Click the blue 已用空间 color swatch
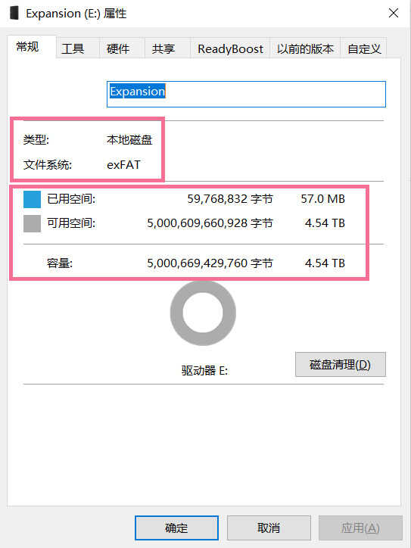The width and height of the screenshot is (411, 548). point(32,199)
